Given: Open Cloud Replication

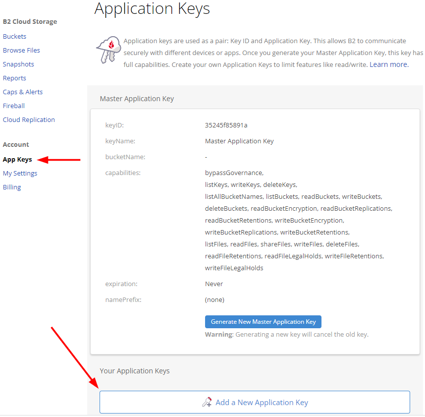Looking at the screenshot, I should [29, 119].
